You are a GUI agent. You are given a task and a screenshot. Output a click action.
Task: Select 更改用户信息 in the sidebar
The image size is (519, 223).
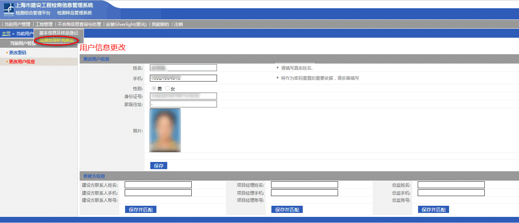(22, 62)
